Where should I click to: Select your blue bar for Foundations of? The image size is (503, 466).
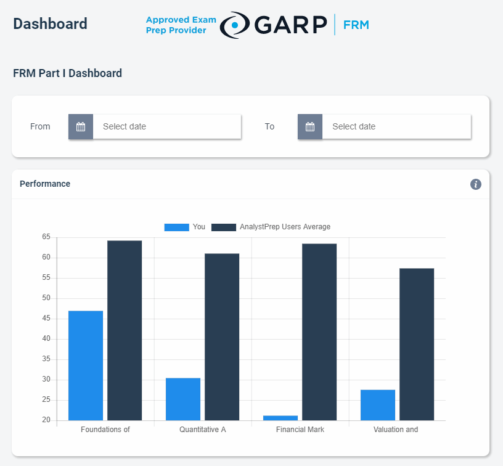click(x=86, y=366)
